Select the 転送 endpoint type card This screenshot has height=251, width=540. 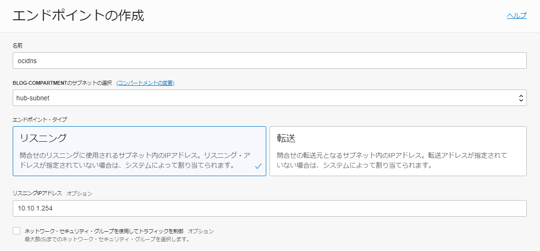tap(398, 151)
